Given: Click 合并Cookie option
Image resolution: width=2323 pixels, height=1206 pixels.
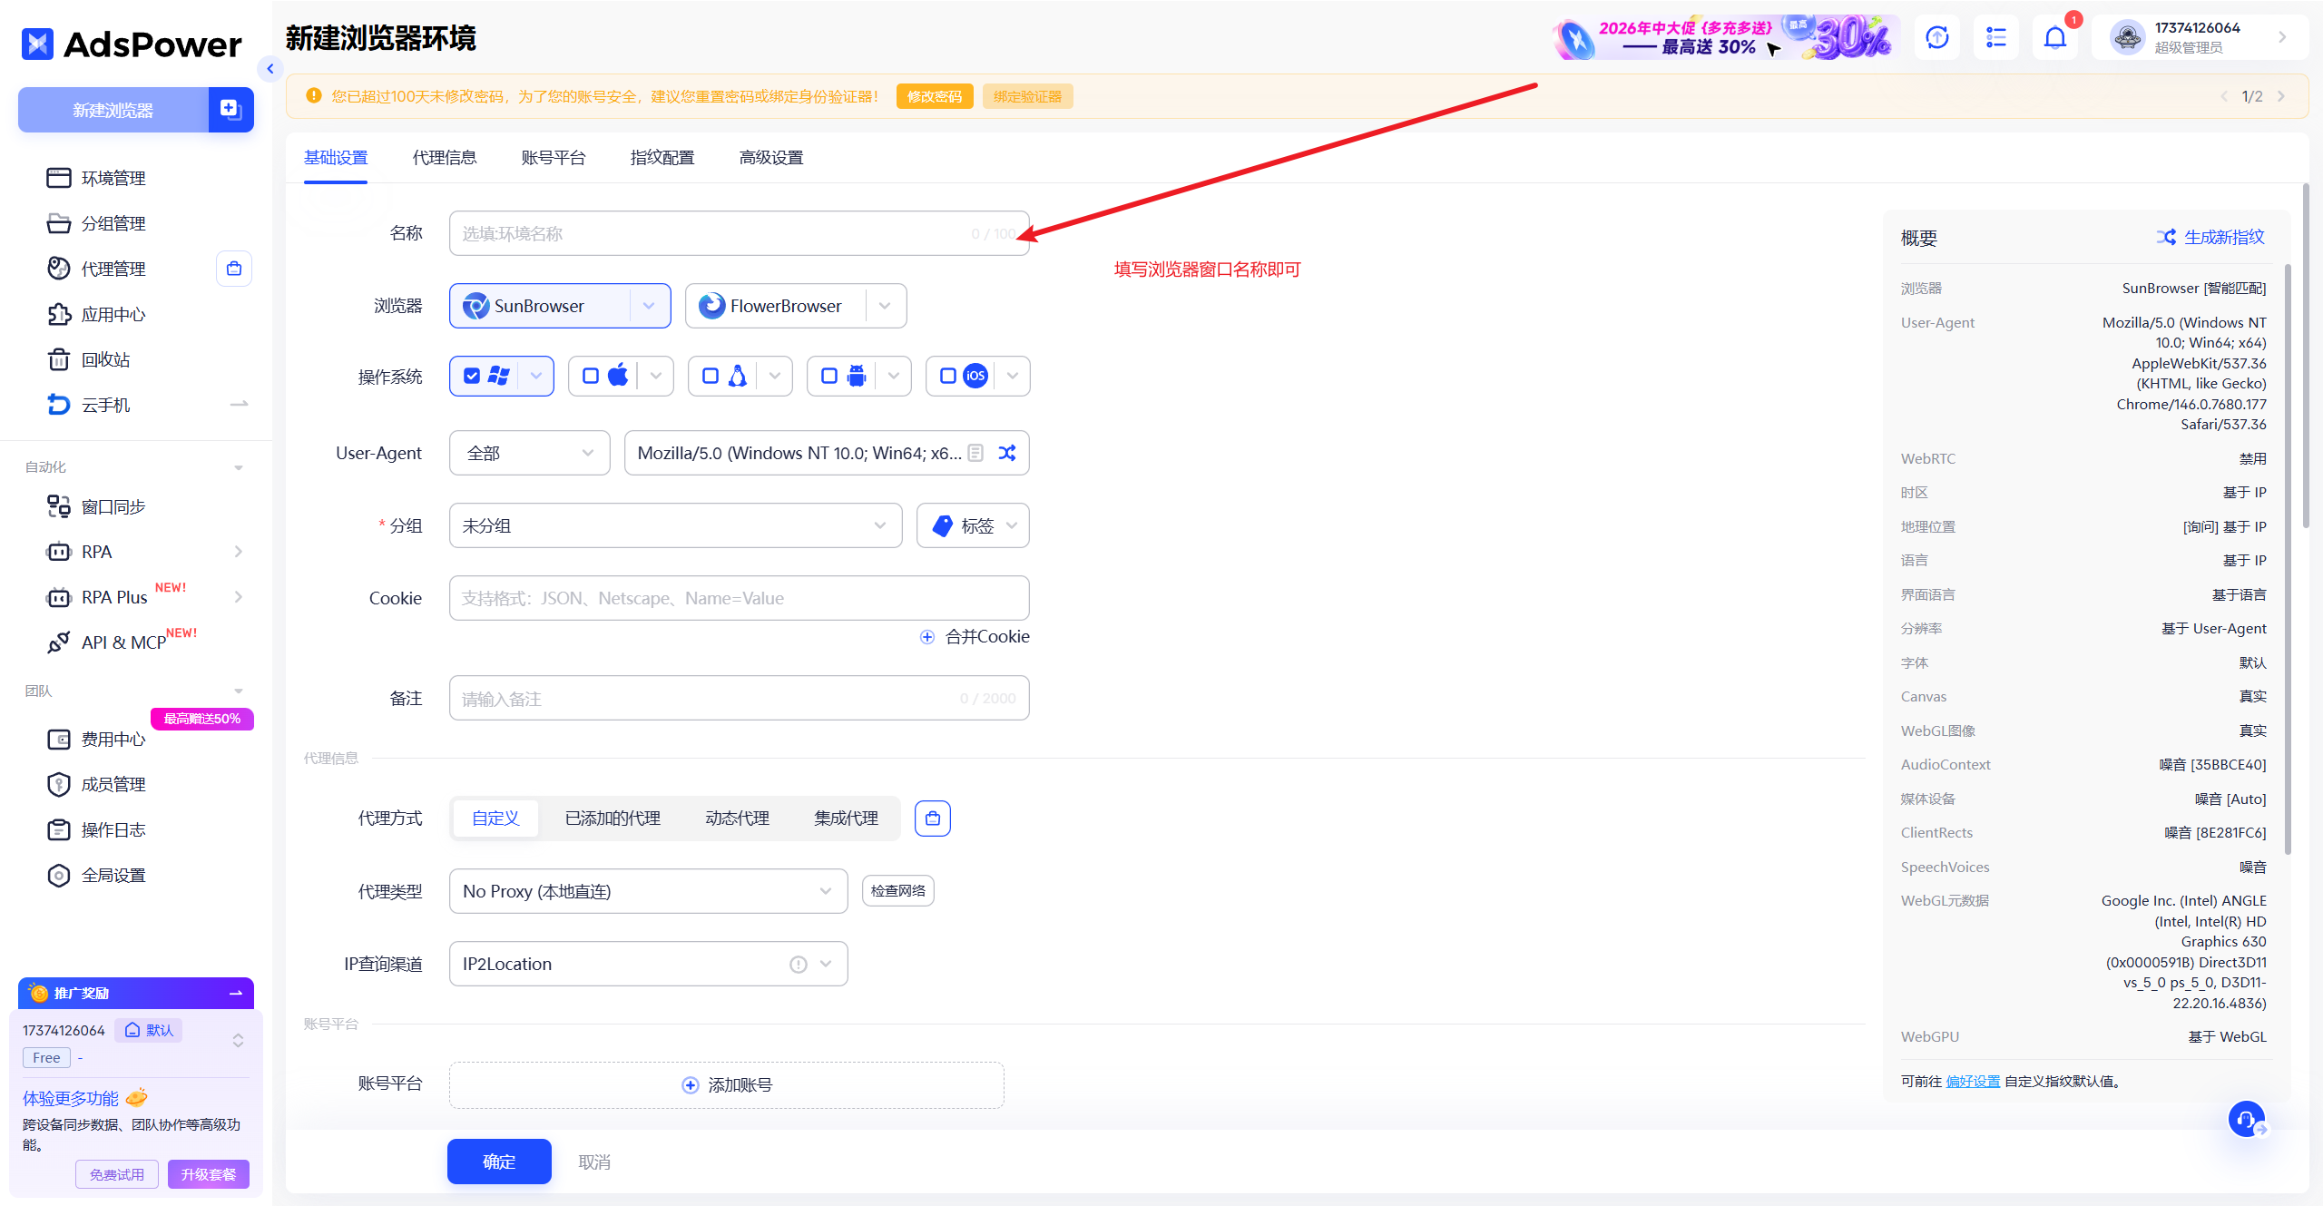Looking at the screenshot, I should click(975, 637).
